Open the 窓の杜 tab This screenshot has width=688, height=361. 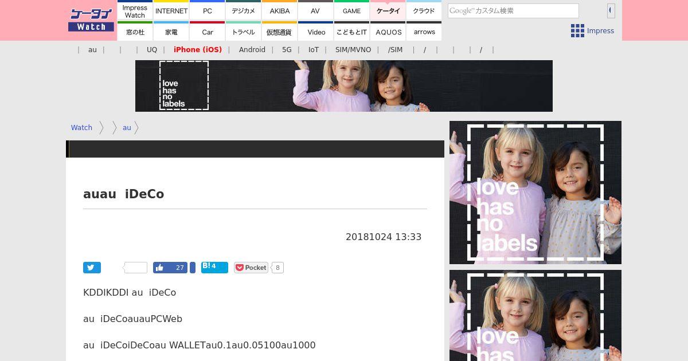135,32
